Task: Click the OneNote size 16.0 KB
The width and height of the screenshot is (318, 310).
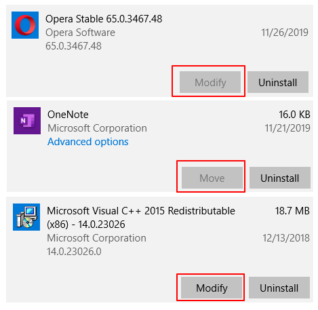Action: (294, 115)
